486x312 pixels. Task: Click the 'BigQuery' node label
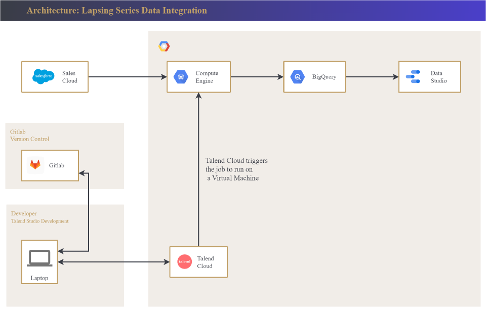pos(324,77)
